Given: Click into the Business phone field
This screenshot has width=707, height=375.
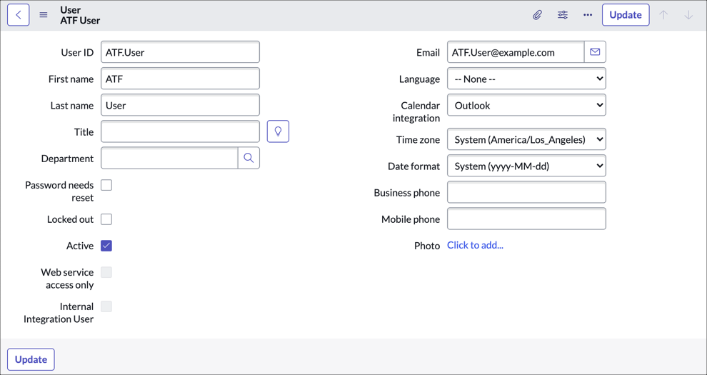Looking at the screenshot, I should (x=526, y=192).
